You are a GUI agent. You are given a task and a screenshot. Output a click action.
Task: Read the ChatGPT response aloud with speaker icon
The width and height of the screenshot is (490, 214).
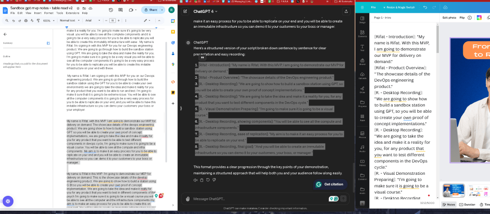tap(195, 180)
